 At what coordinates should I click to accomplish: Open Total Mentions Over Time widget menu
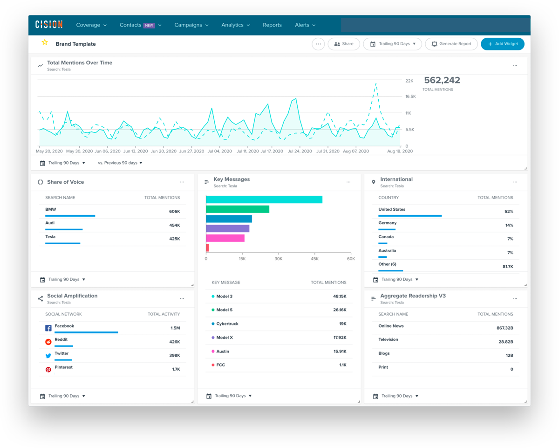click(515, 66)
